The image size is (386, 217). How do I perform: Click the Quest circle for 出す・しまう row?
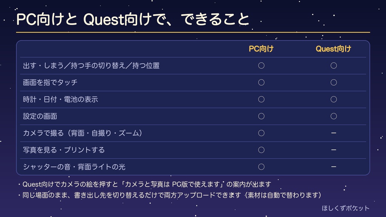[x=334, y=66]
